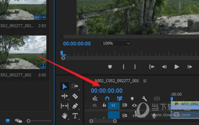The height and width of the screenshot is (125, 199).
Task: Click Mark In button
Action: click(x=123, y=67)
